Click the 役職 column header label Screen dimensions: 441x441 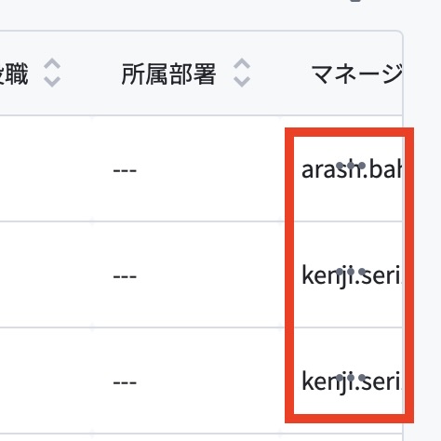point(14,73)
